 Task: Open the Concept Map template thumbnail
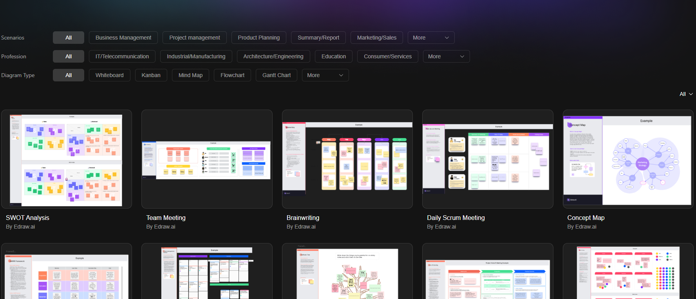[628, 159]
